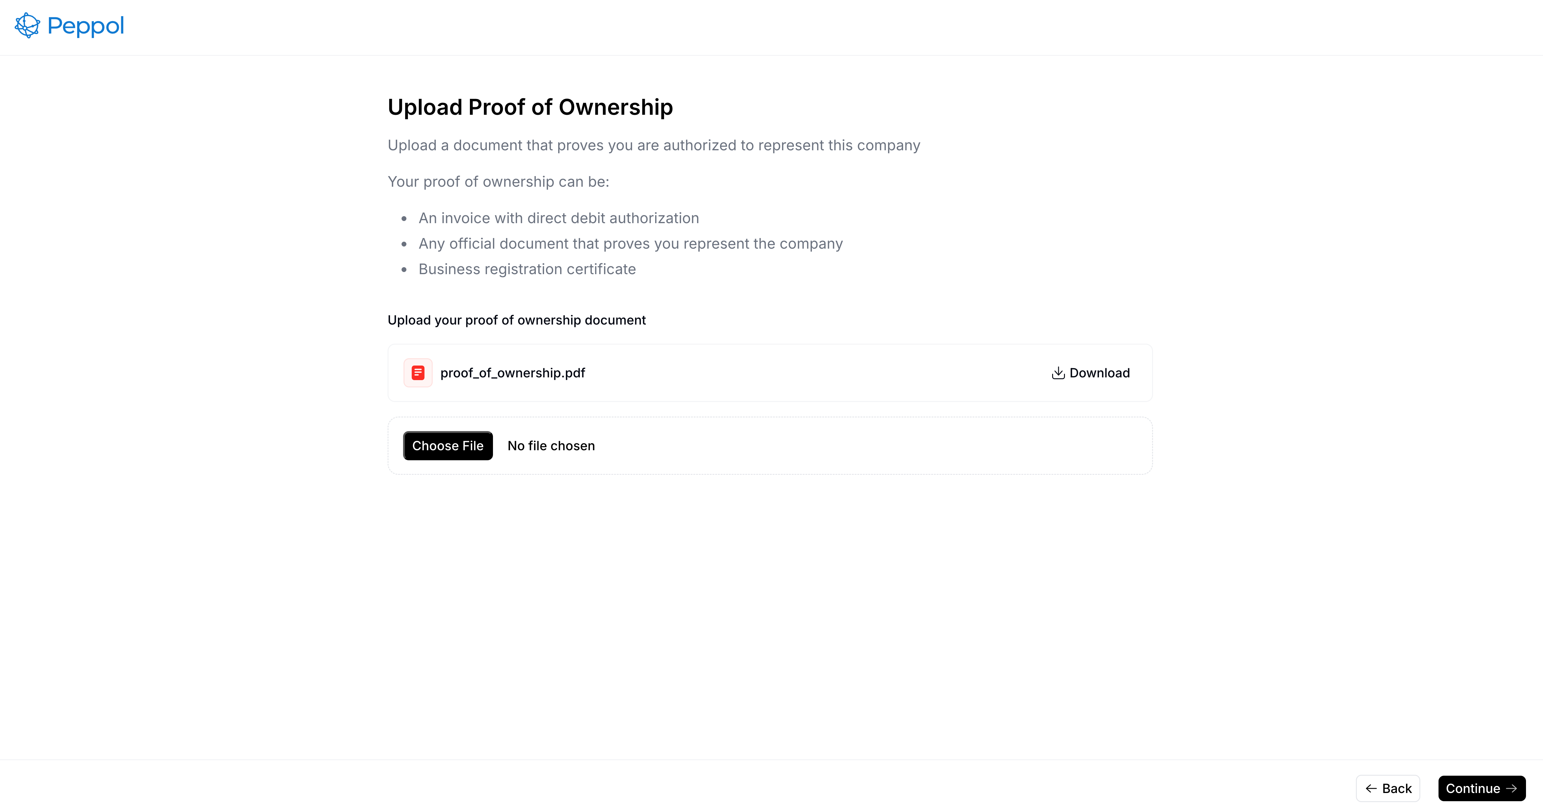Click the Business registration certificate bullet text
The width and height of the screenshot is (1543, 810).
coord(526,269)
